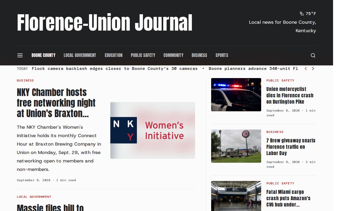Click the TODAY ticker label

22,69
